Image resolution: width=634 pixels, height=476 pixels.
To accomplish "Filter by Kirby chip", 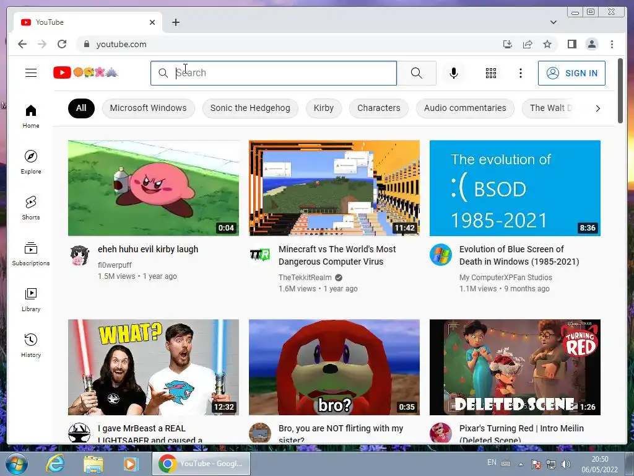I will (323, 108).
